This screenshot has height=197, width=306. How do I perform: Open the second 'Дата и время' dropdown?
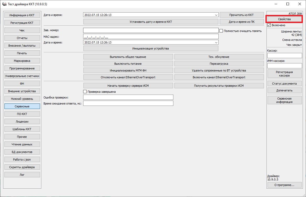(216, 42)
